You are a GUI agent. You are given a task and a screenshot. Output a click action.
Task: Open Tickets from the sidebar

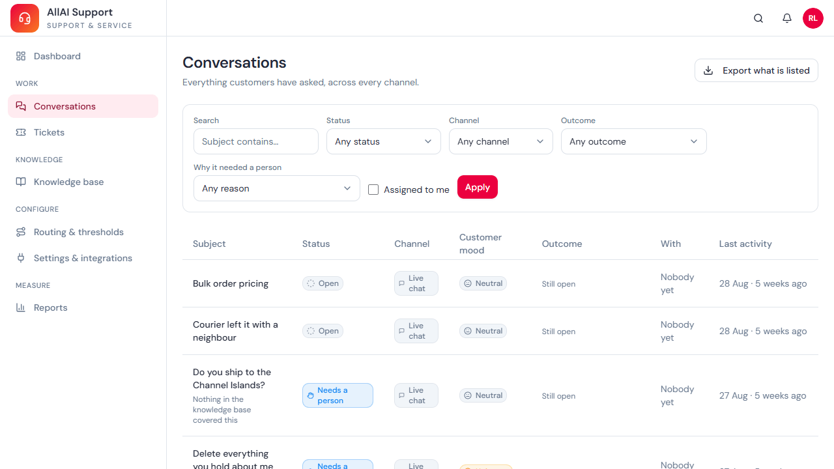[x=83, y=132]
